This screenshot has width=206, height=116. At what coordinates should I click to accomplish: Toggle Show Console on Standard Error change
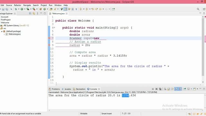coord(180,89)
